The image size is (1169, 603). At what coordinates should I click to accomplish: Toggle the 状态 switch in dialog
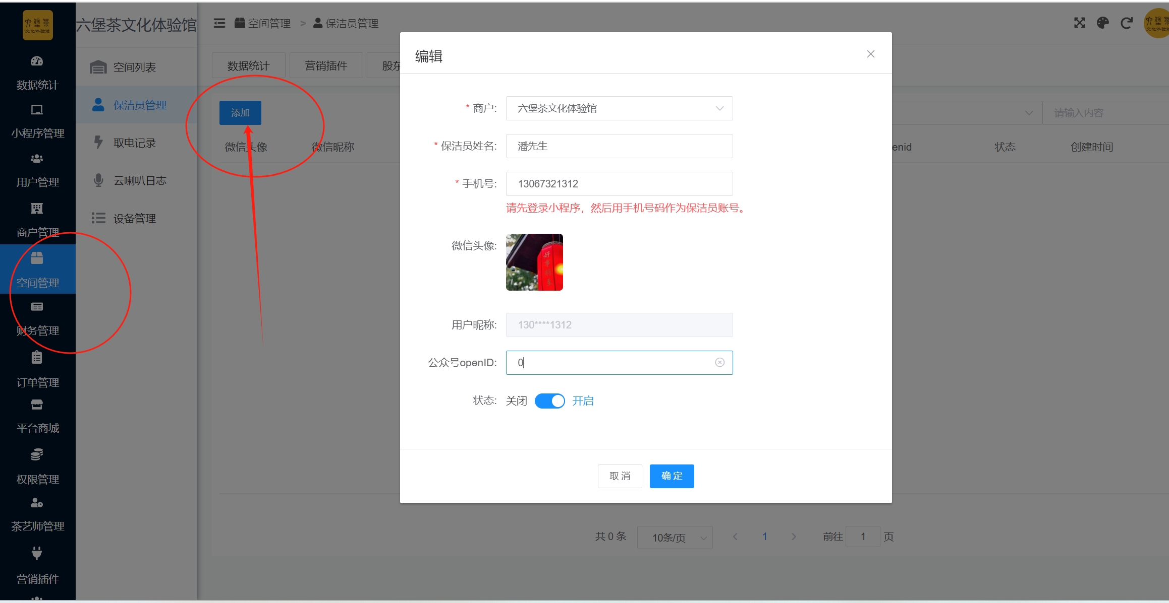[549, 401]
